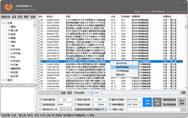This screenshot has height=118, width=188.
Task: Click the 浏览 browse button
Action: coord(183,93)
